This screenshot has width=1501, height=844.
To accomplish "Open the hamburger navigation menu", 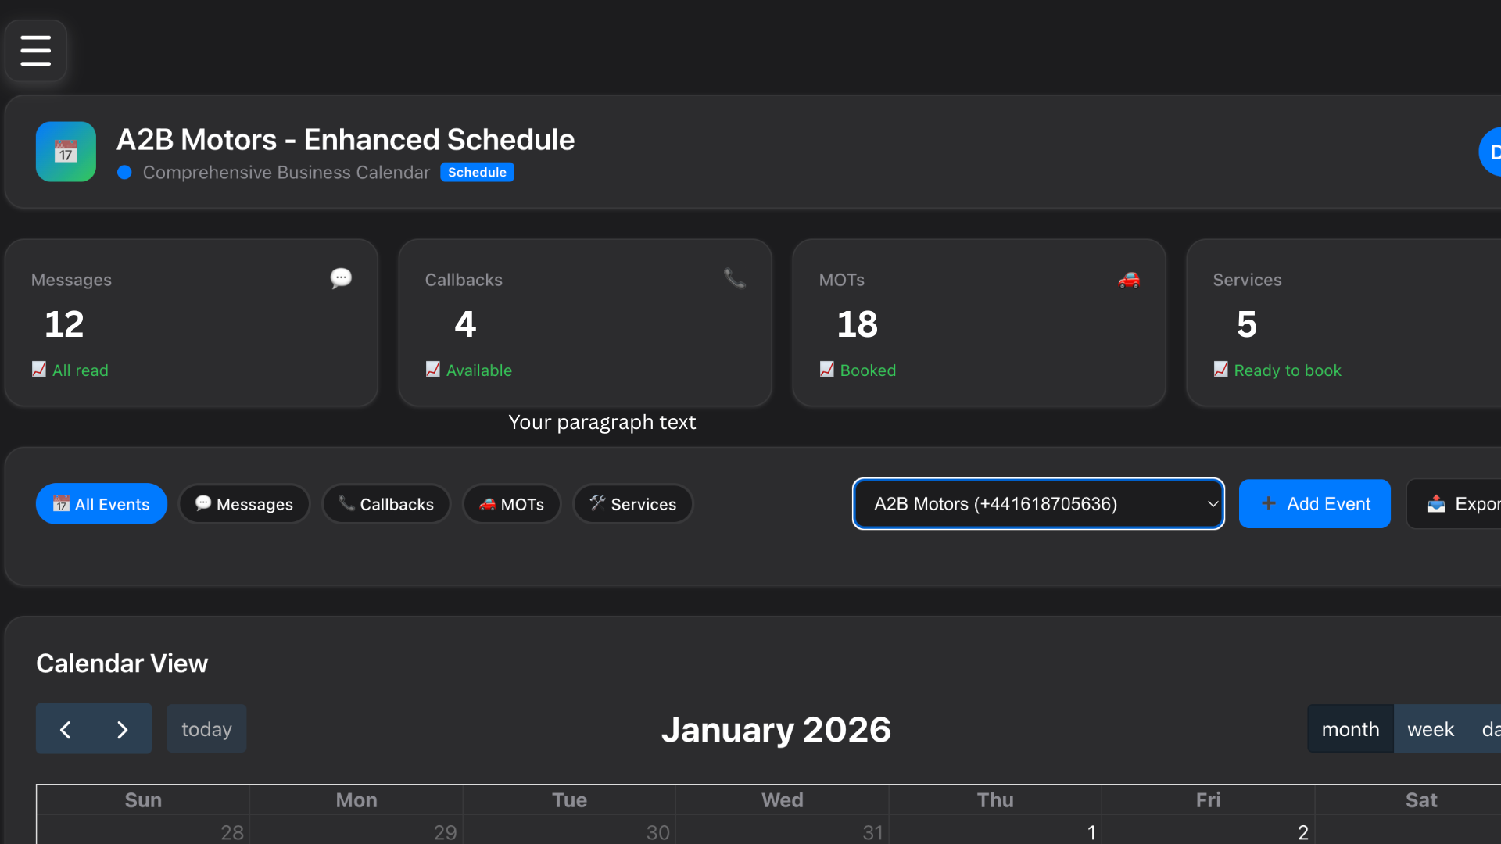I will pyautogui.click(x=35, y=50).
